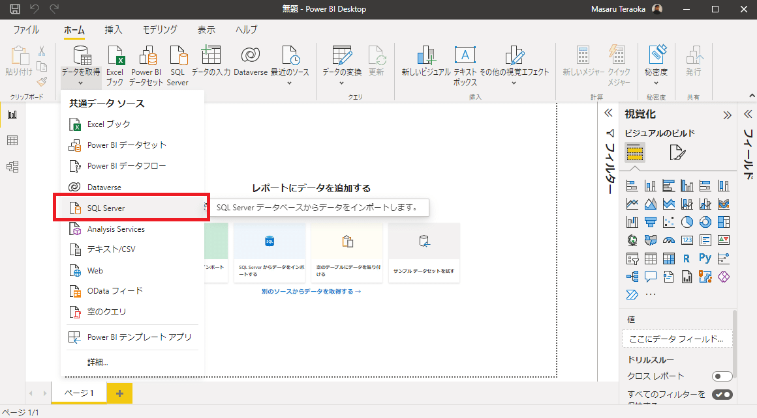Image resolution: width=757 pixels, height=418 pixels.
Task: Open the 秘密度 dropdown
Action: coord(656,83)
